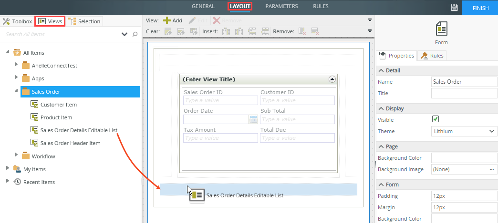Click the Clear icon right after the Clear label
This screenshot has width=498, height=223.
click(168, 31)
